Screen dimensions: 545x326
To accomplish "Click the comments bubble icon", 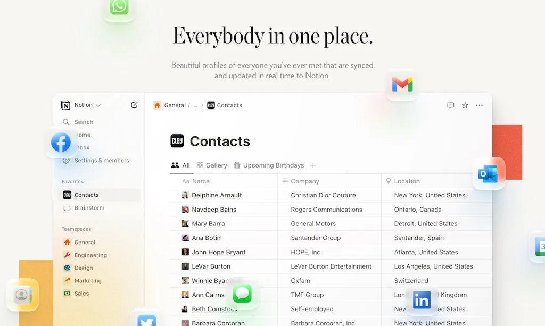I will tap(450, 105).
